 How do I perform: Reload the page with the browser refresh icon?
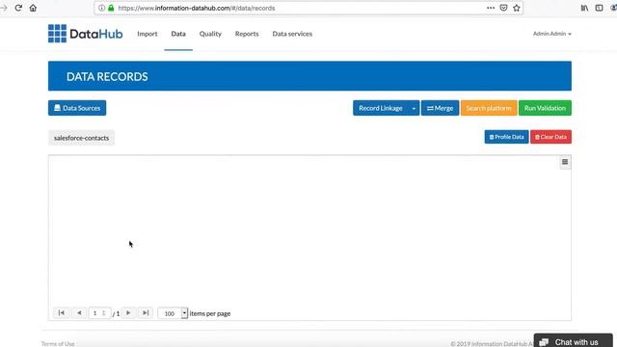click(18, 8)
